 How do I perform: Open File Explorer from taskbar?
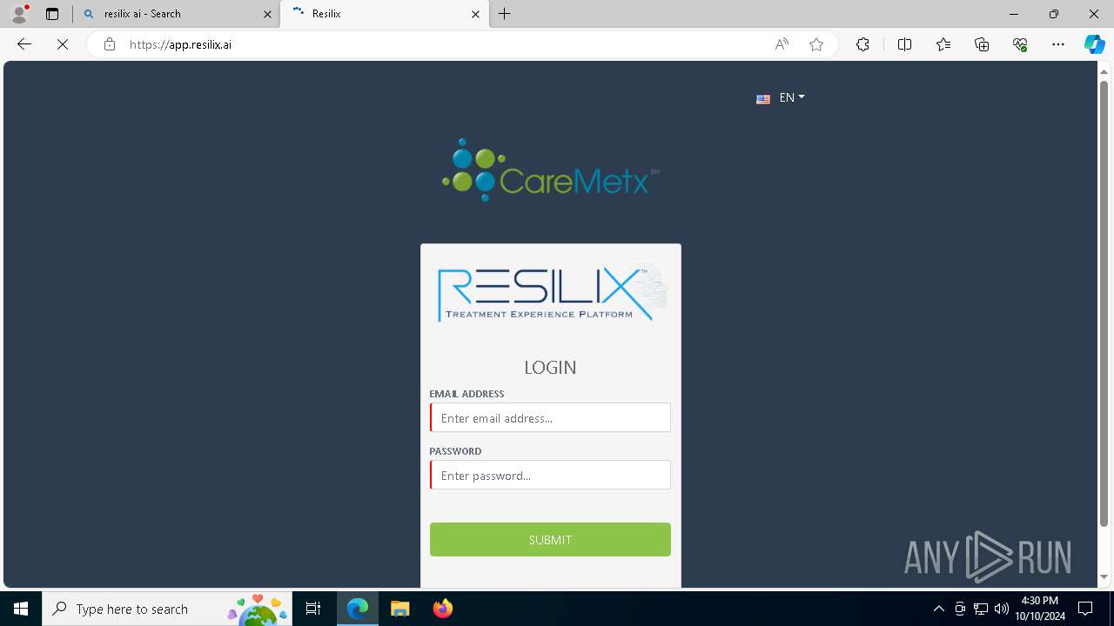point(399,609)
